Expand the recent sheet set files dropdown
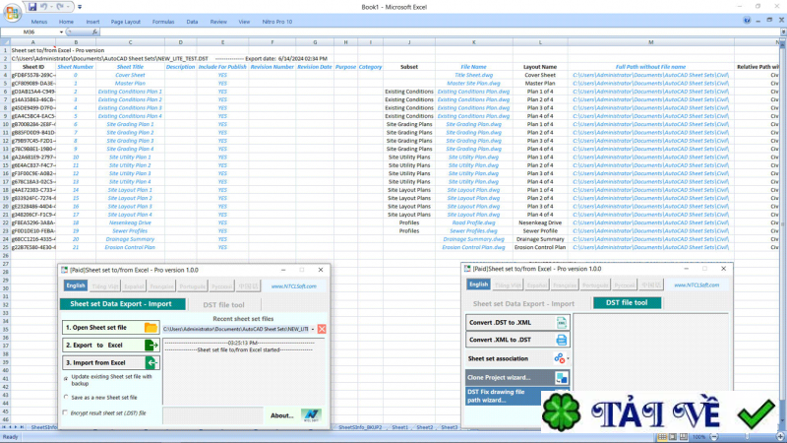Viewport: 787px width, 443px height. click(x=311, y=328)
